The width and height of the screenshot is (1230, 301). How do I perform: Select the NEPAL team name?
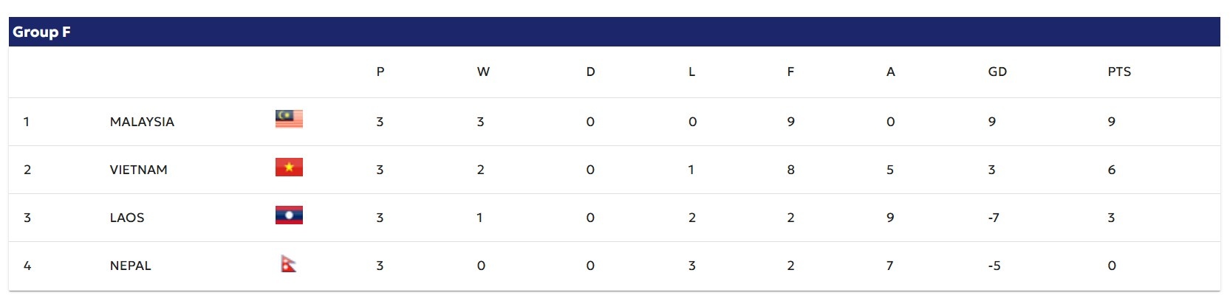pyautogui.click(x=130, y=266)
